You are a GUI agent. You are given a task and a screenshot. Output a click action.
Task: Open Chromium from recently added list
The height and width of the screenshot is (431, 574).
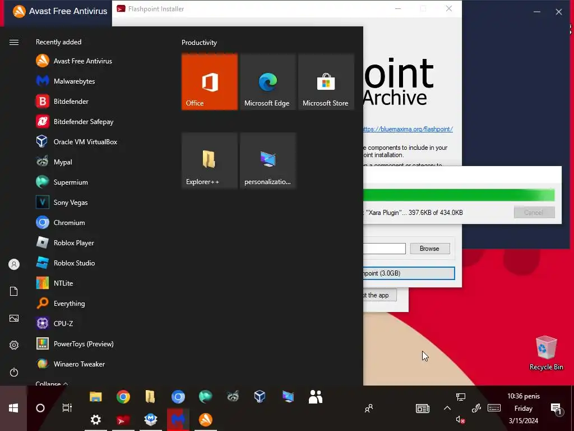(61, 222)
